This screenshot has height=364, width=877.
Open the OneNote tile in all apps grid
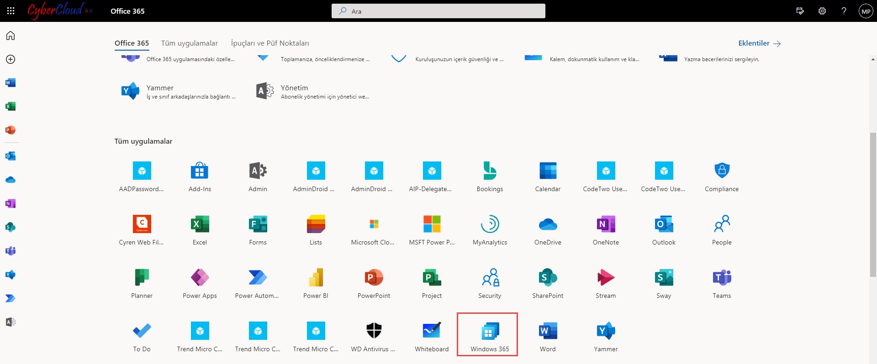pos(606,230)
